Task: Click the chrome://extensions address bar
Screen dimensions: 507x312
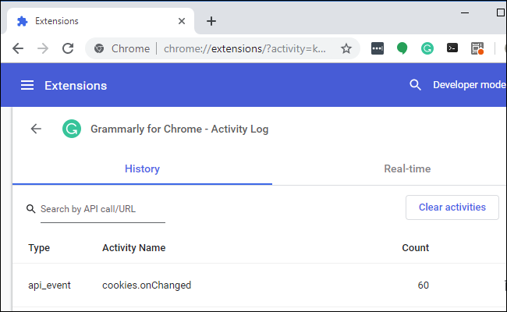Action: 242,48
